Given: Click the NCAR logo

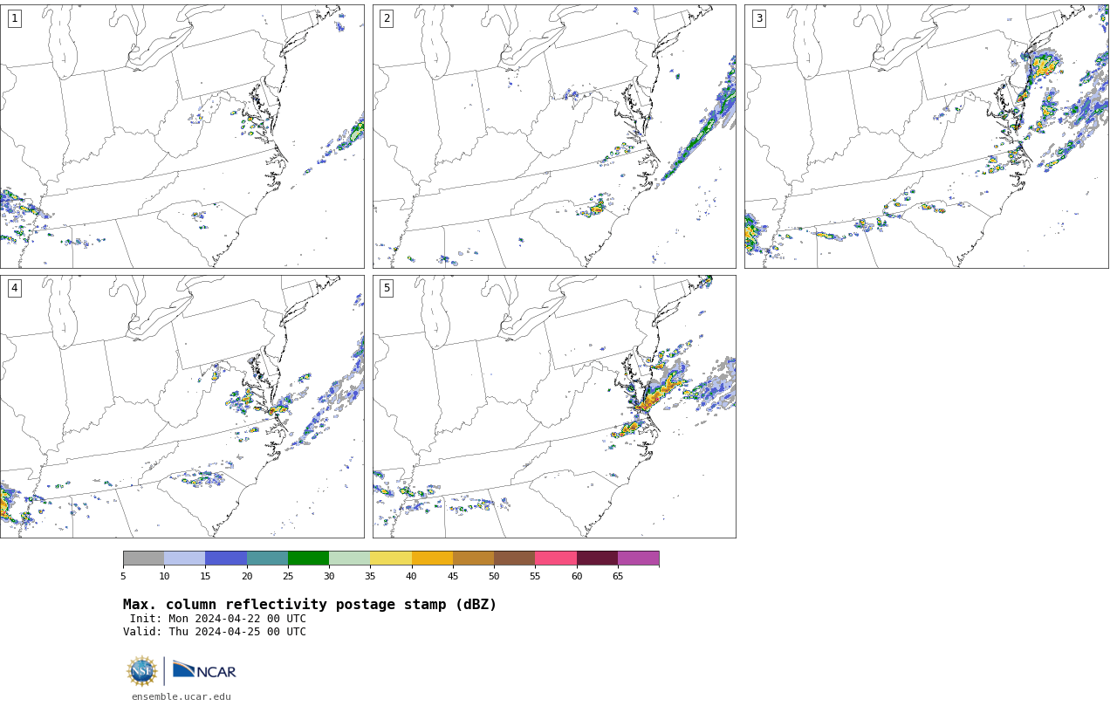Looking at the screenshot, I should 204,670.
